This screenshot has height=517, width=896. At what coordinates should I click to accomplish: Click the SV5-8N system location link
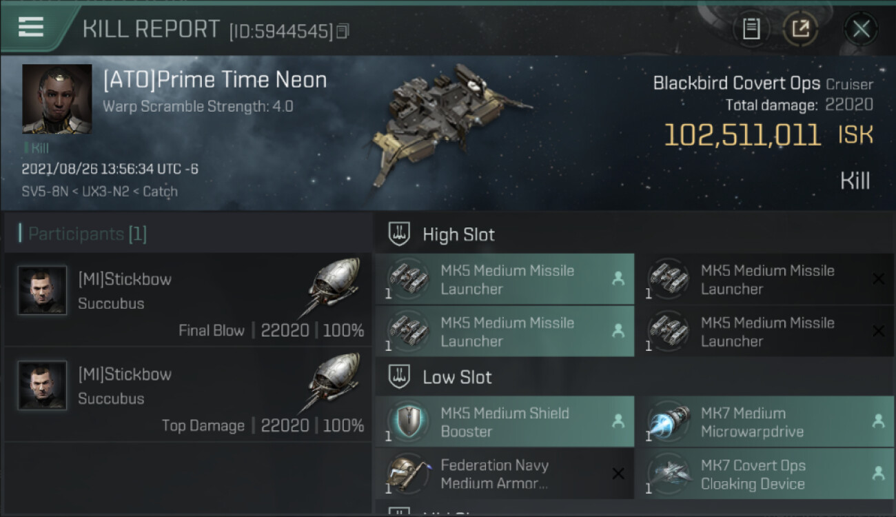(44, 191)
